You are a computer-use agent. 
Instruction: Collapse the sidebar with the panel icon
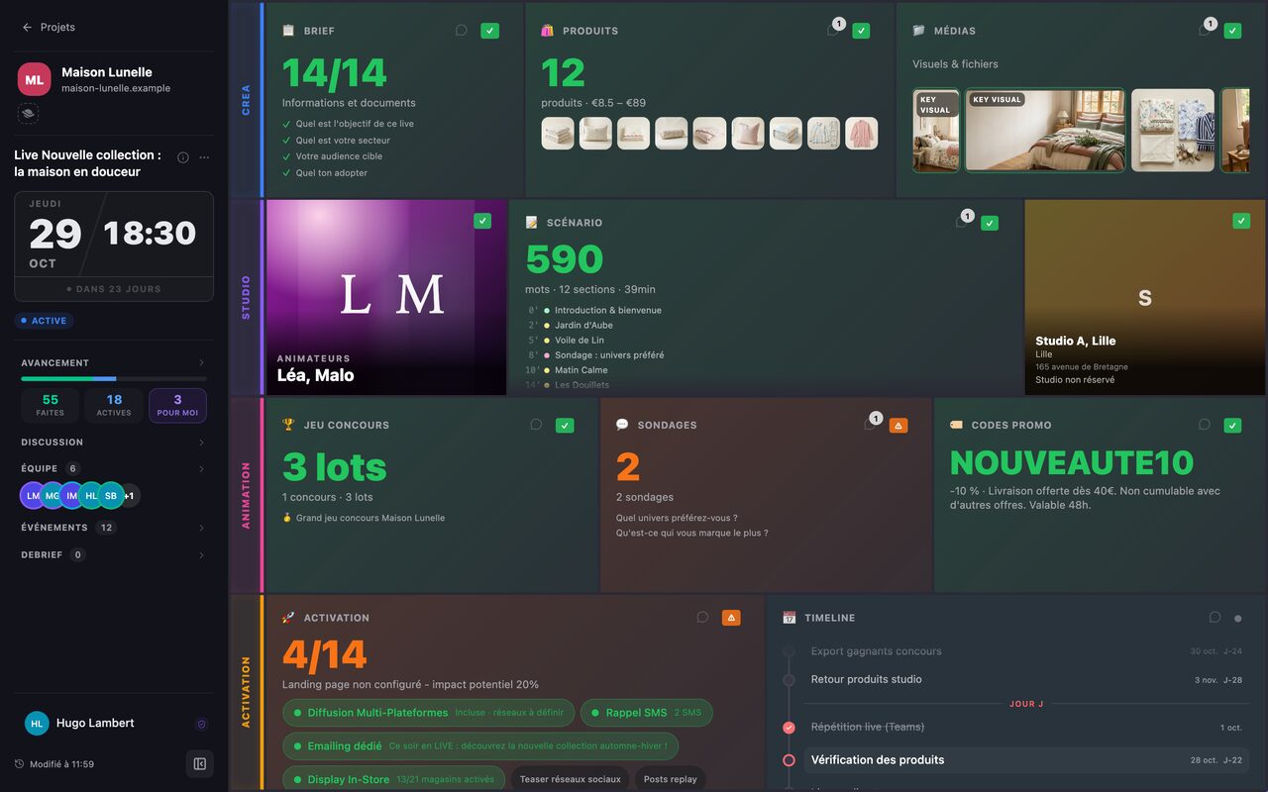click(x=199, y=764)
